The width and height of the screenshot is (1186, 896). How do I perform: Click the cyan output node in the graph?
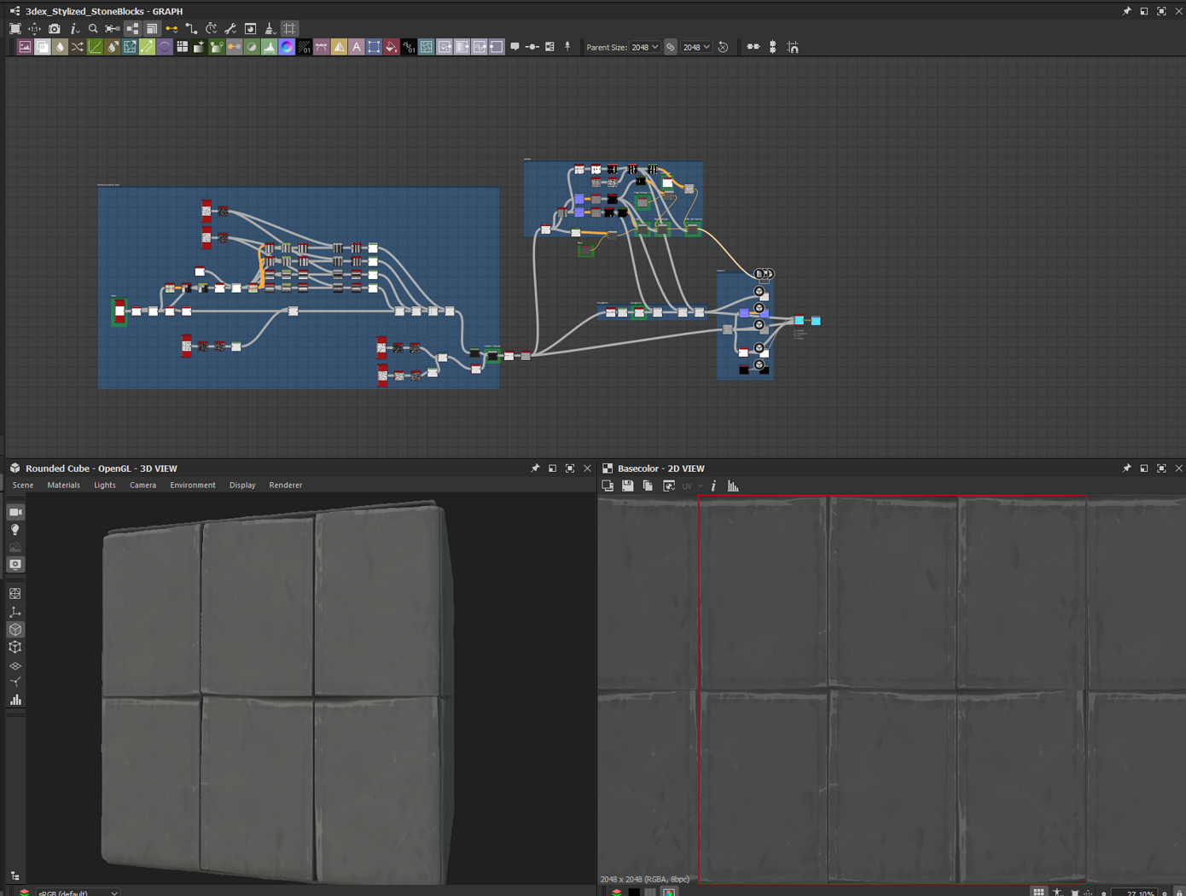816,321
